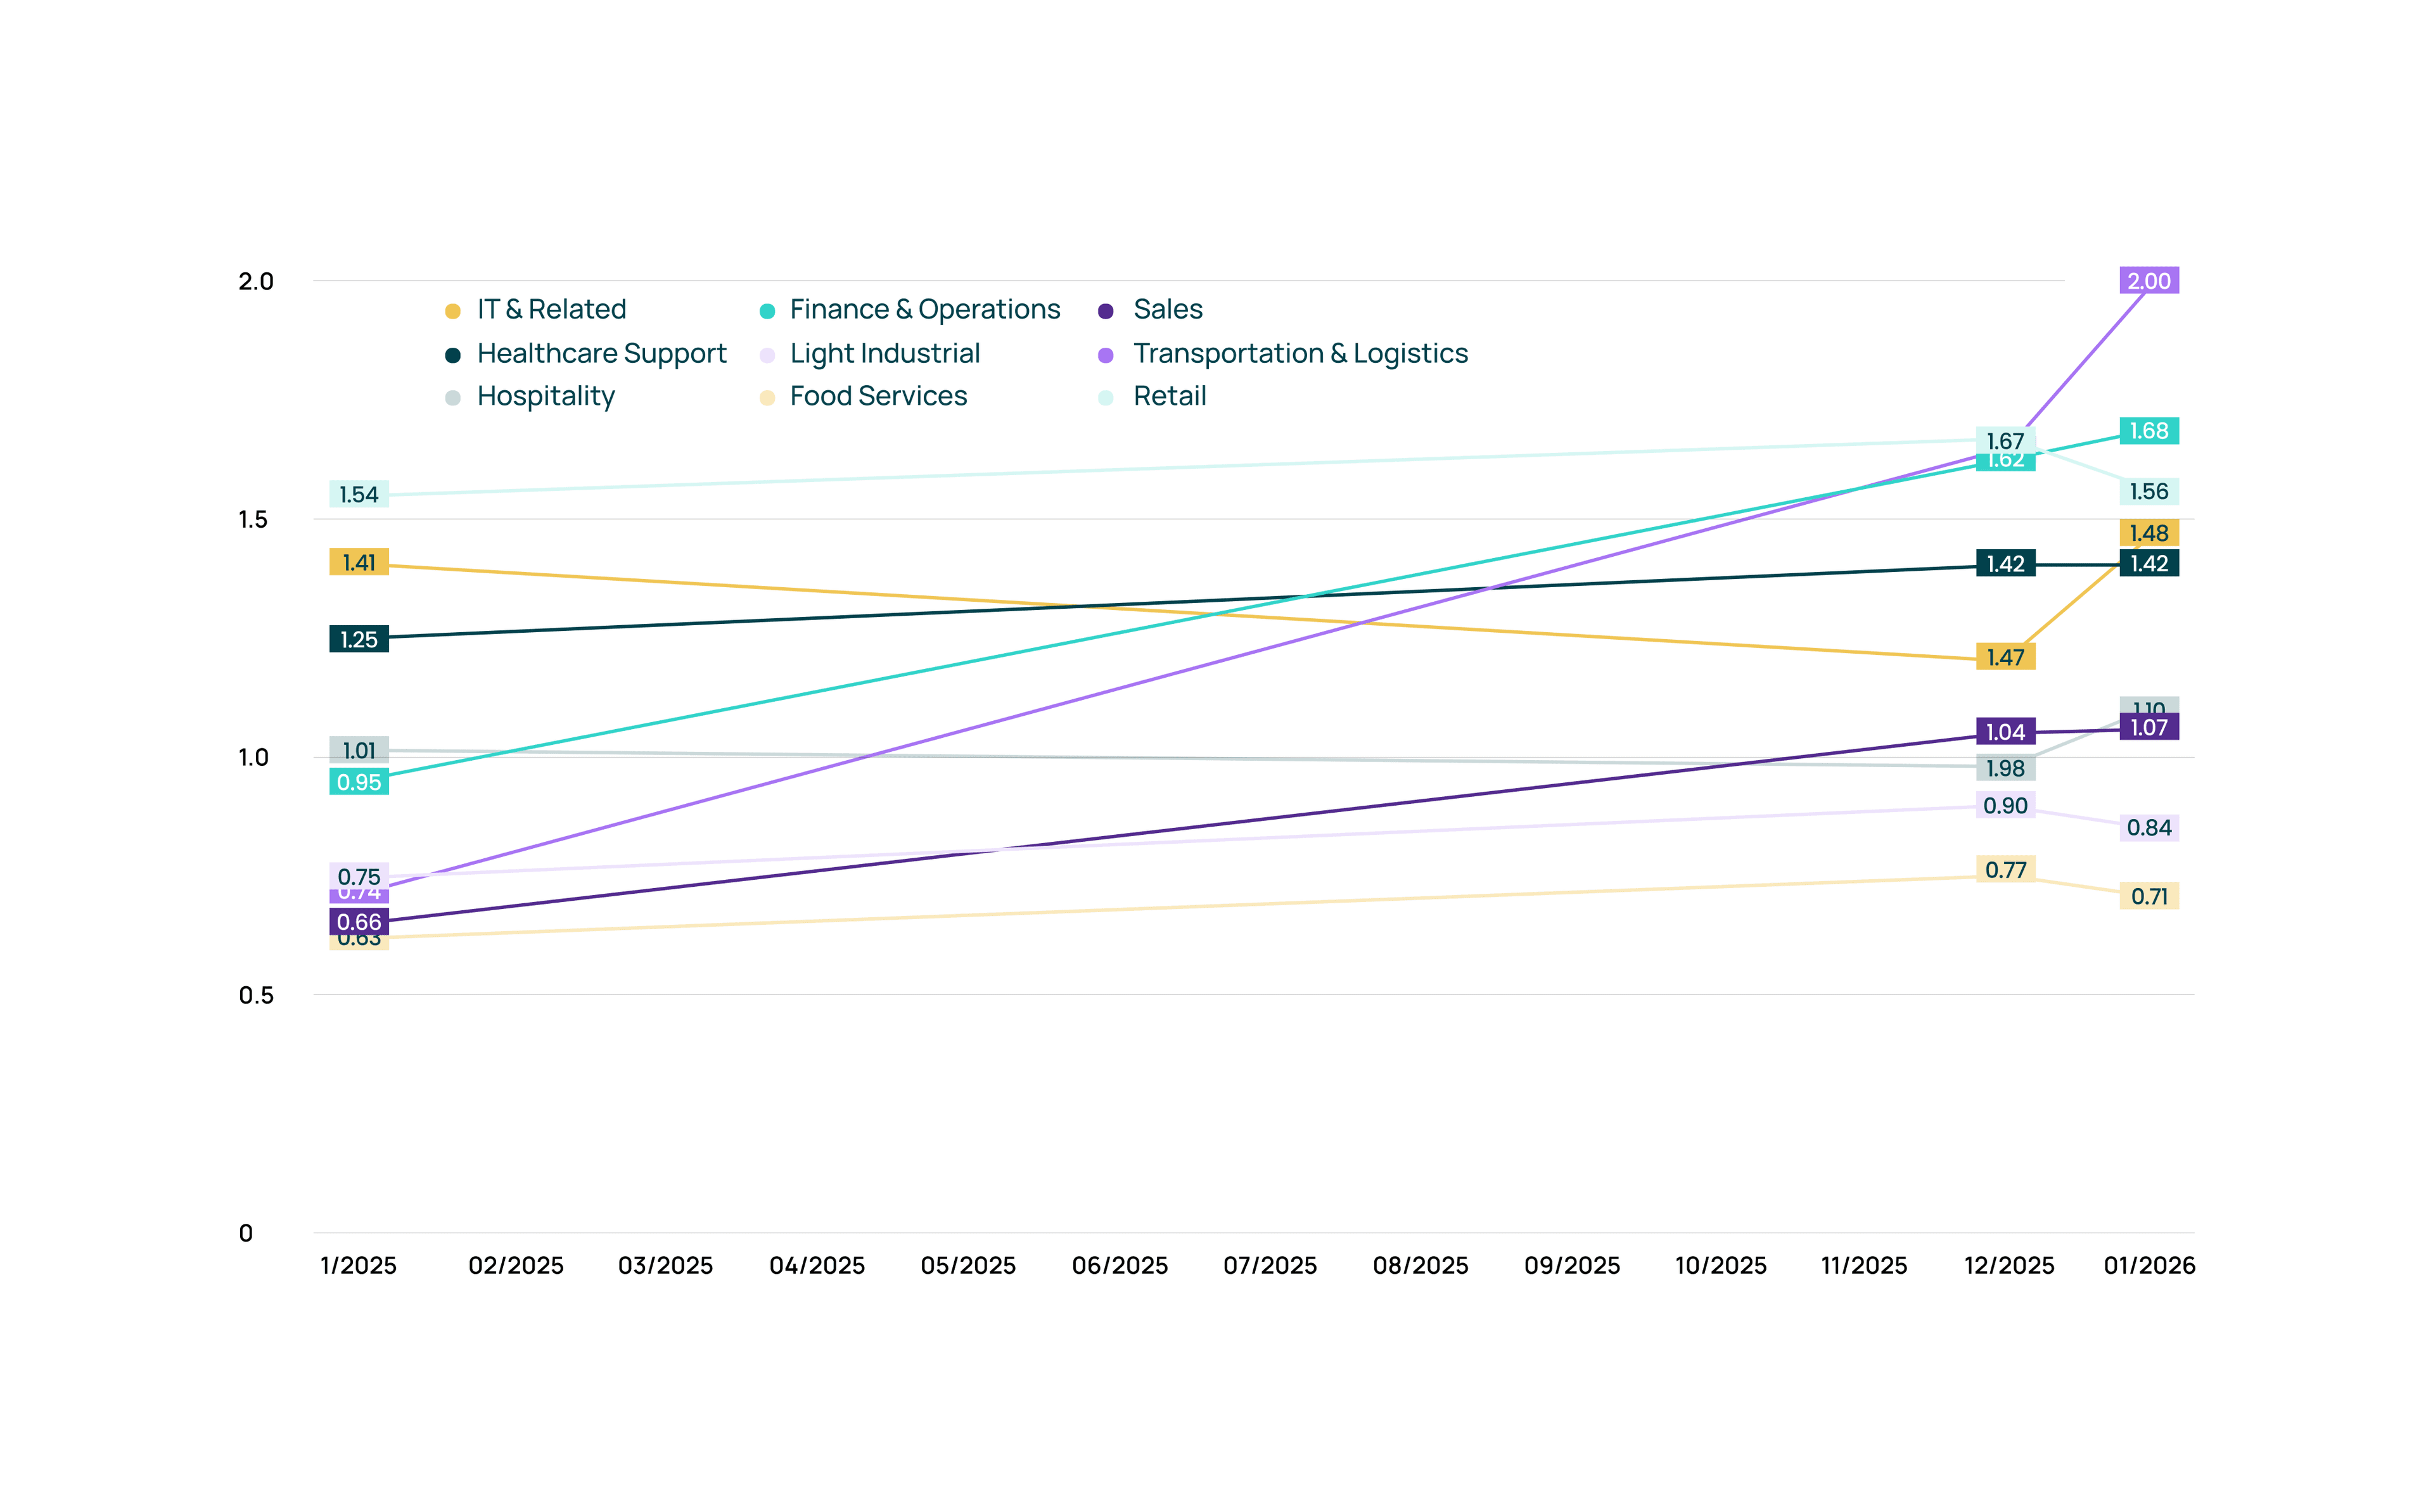Click the 1.41 IT & Related starting point
2433x1512 pixels.
pos(360,562)
